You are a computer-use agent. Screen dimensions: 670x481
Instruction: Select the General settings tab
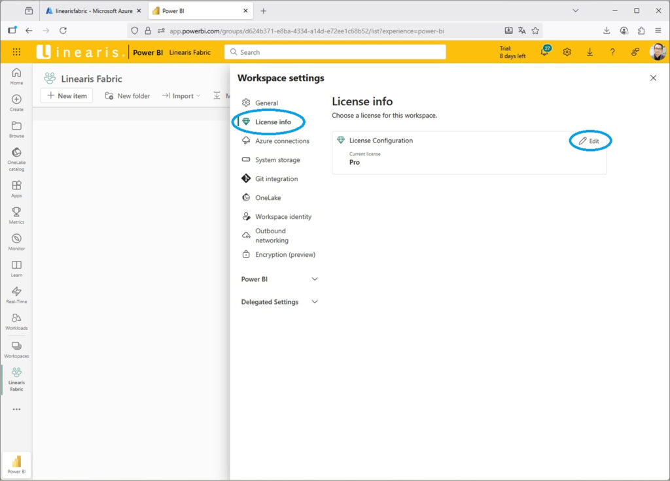point(260,103)
